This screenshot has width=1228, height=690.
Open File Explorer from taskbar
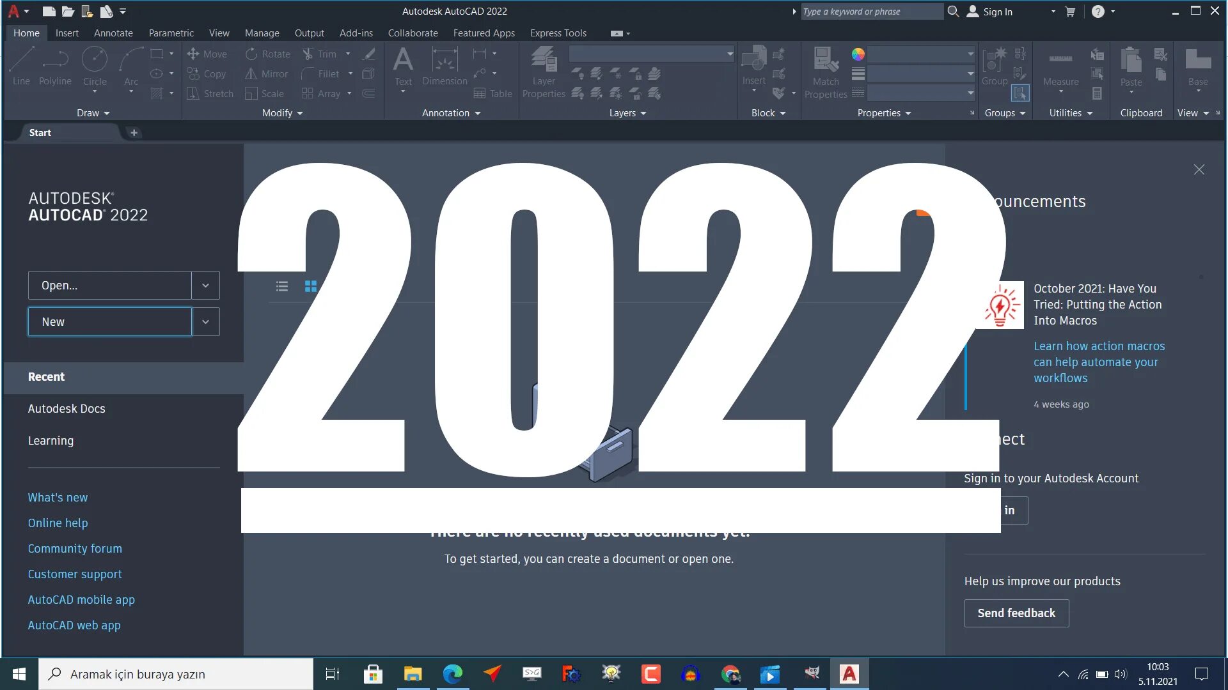[x=413, y=674]
